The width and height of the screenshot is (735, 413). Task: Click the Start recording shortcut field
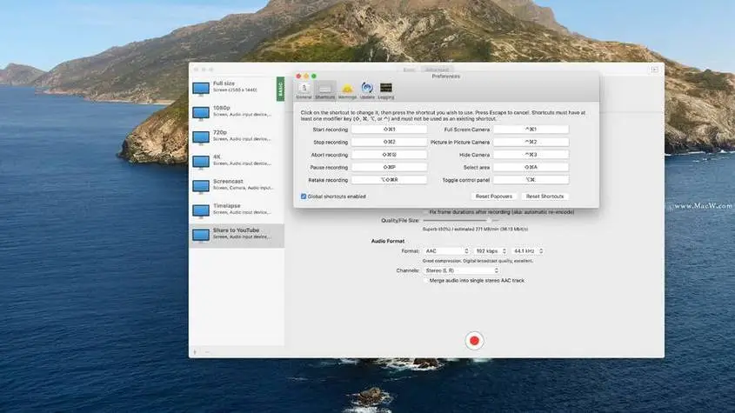389,130
